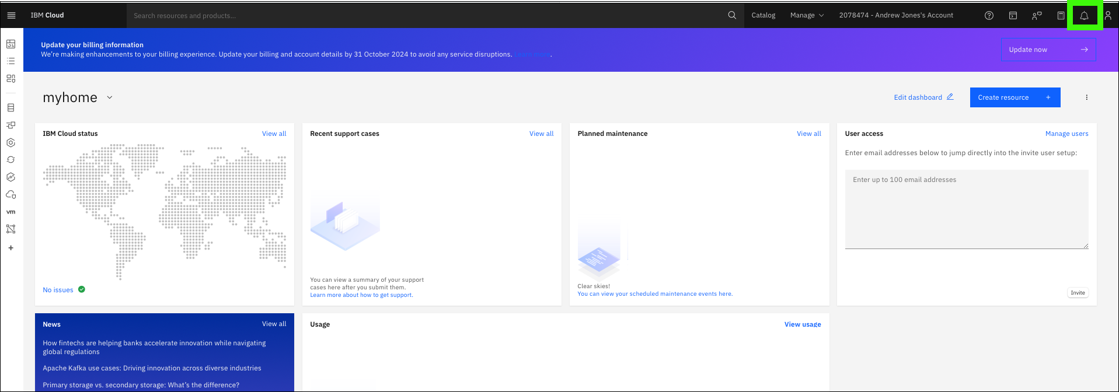Expand the Manage dropdown menu

tap(807, 15)
